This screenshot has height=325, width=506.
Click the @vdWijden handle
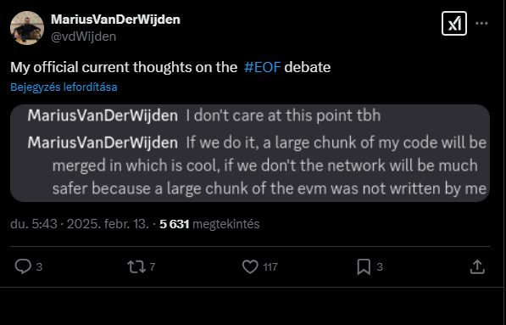coord(84,36)
